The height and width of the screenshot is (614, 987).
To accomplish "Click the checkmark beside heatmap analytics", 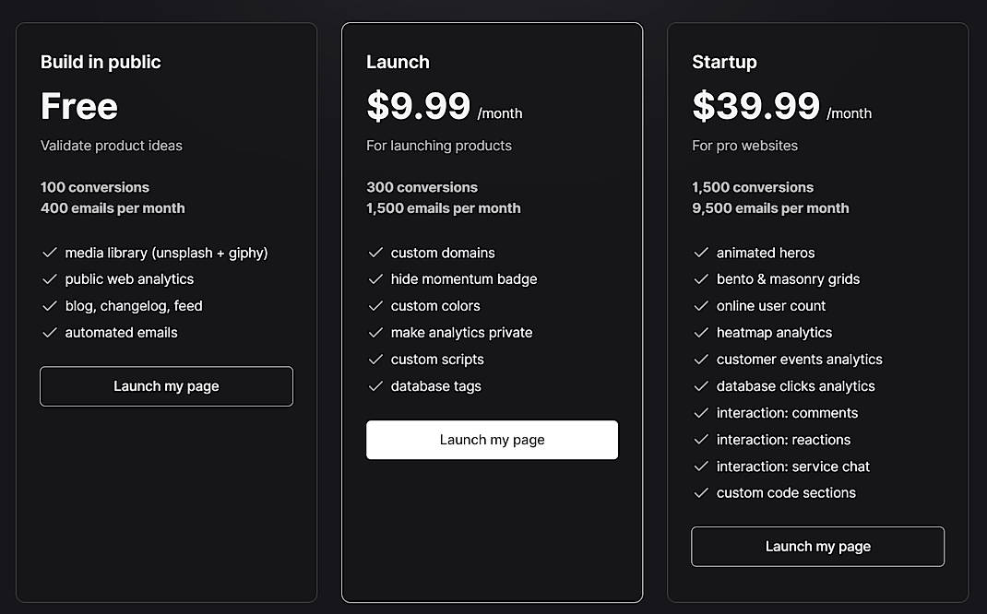I will pos(702,332).
